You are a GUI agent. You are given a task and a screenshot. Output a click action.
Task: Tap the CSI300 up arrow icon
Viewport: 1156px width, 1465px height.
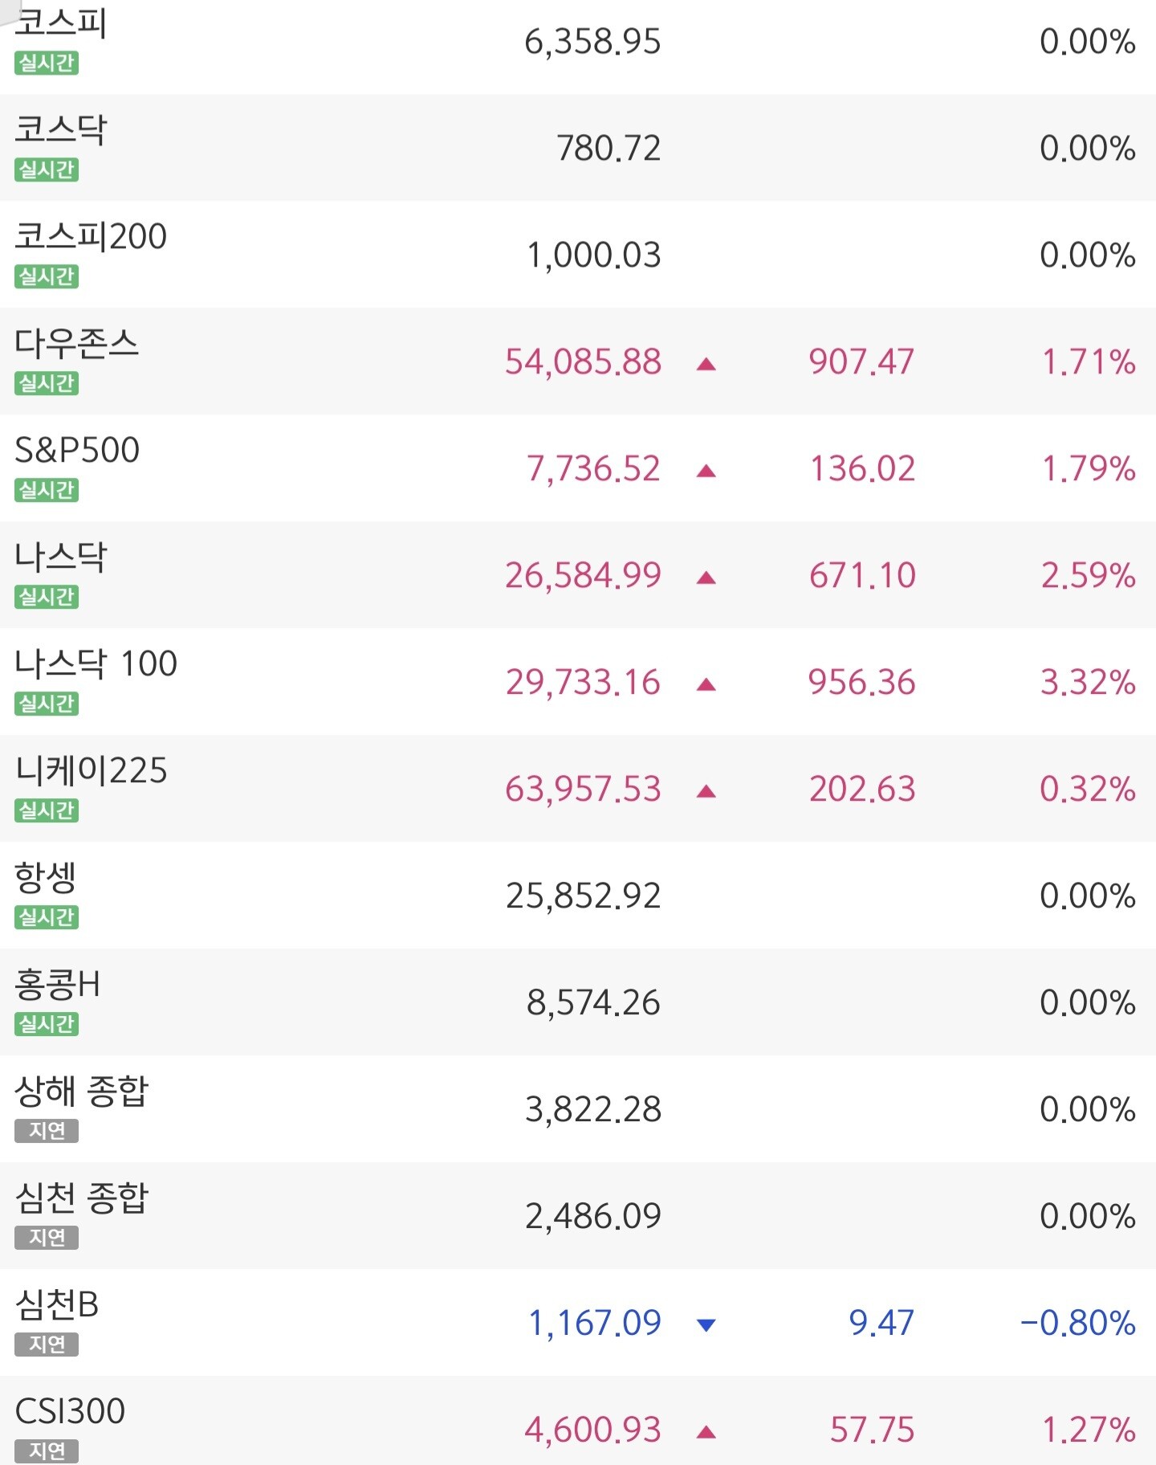pos(706,1431)
